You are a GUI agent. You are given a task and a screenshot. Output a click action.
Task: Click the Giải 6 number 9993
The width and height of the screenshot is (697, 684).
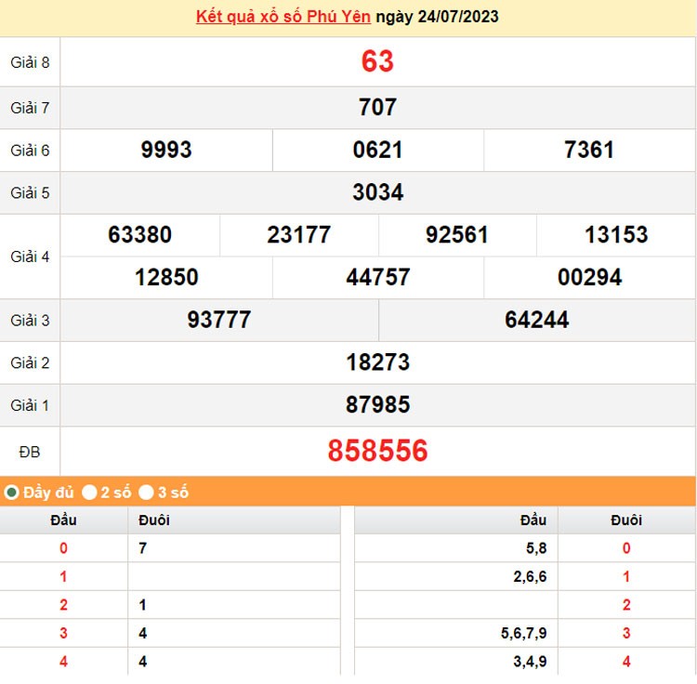(x=166, y=151)
